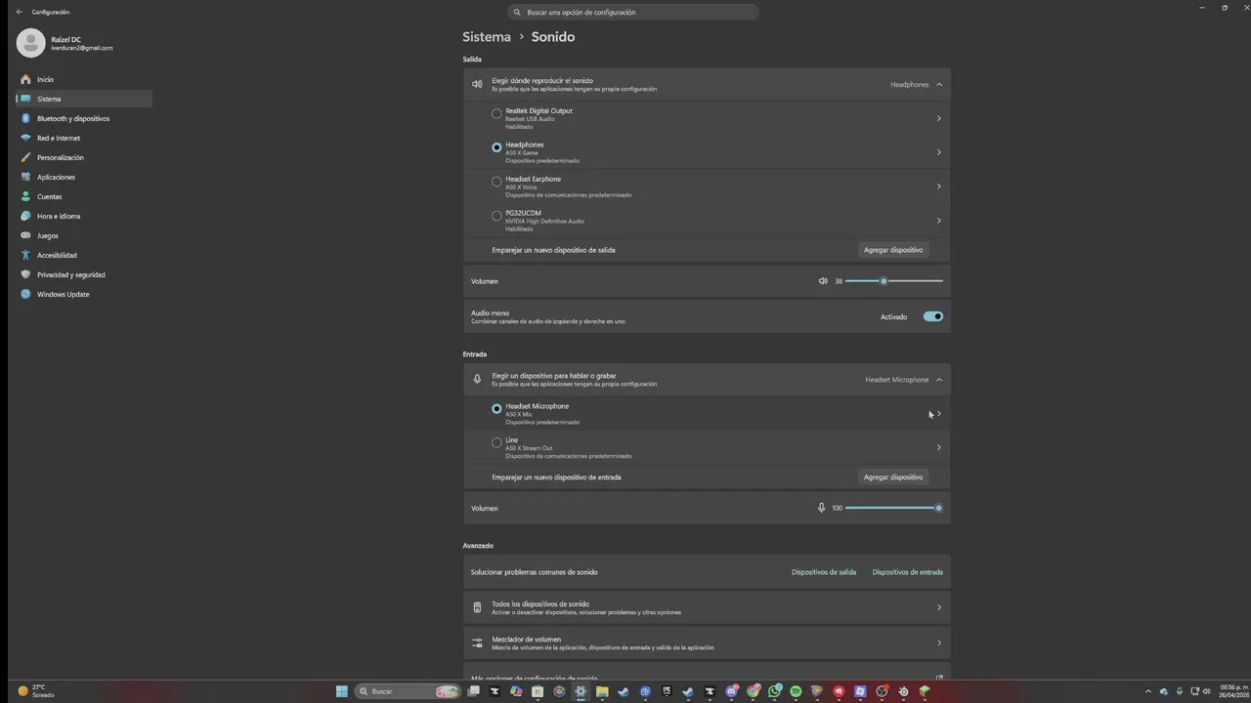The width and height of the screenshot is (1251, 703).
Task: Select Headset Microphone input radio button
Action: coord(496,409)
